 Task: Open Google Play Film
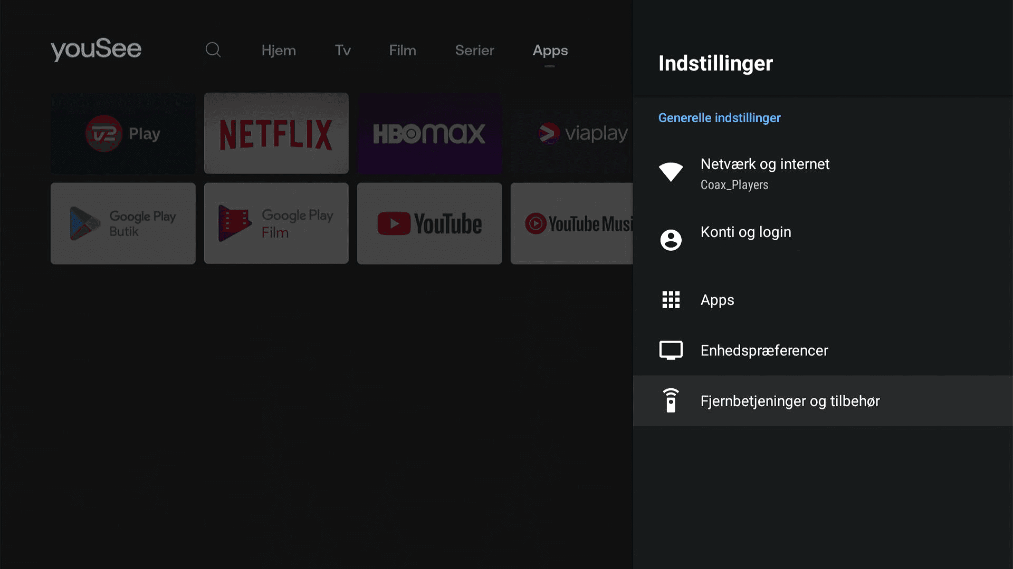click(x=276, y=223)
